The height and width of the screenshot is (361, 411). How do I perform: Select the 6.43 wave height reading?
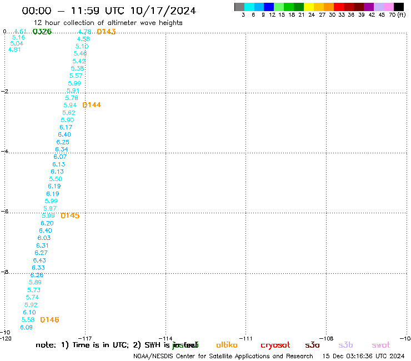(39, 260)
